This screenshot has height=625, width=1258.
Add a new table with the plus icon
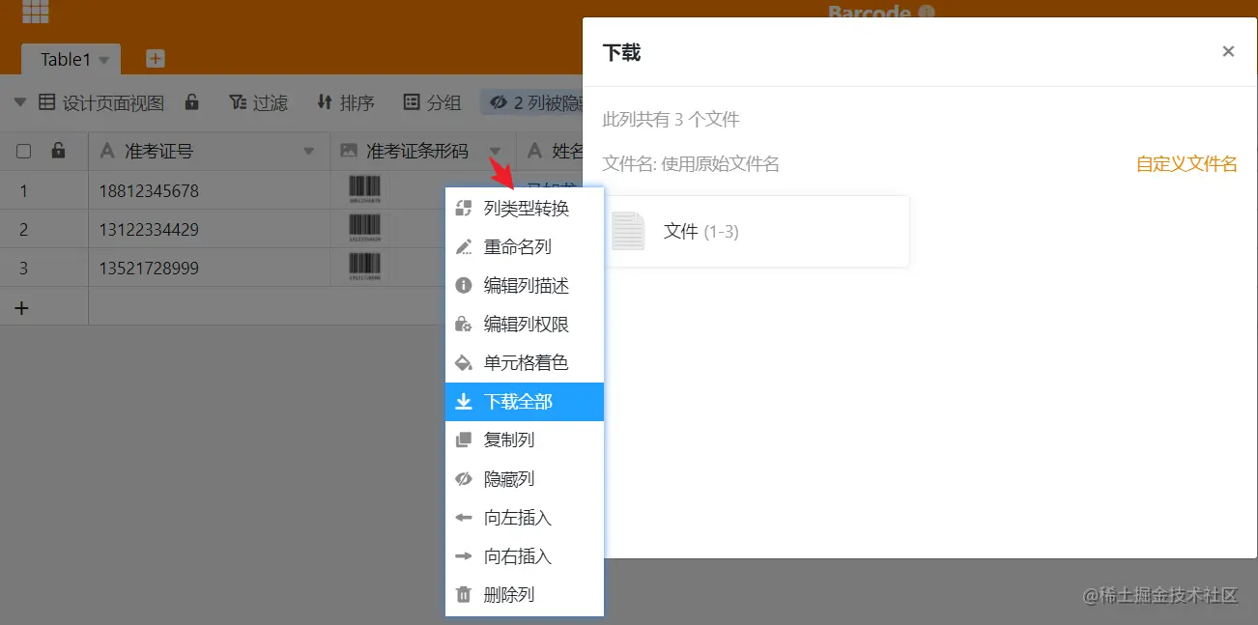pos(155,58)
